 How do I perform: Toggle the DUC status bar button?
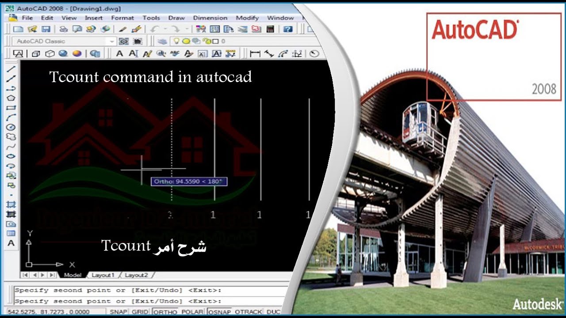pos(273,312)
